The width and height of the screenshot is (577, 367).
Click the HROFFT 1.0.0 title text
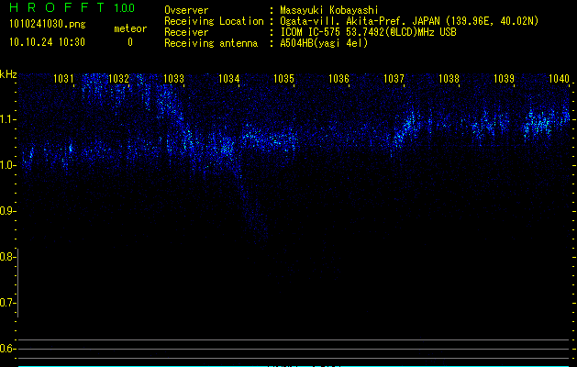coord(72,7)
